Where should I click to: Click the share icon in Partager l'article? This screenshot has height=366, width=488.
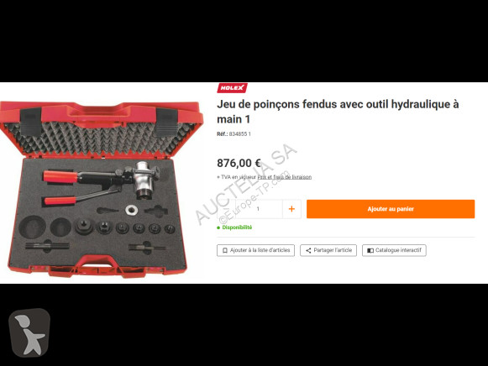coord(308,250)
